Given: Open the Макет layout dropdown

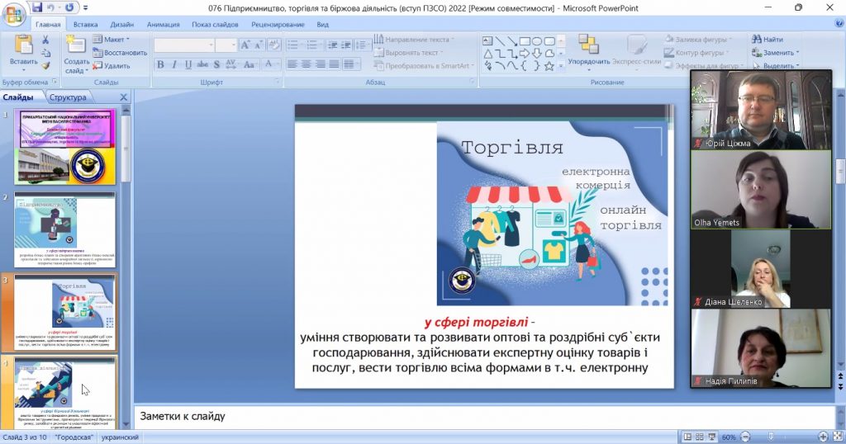Looking at the screenshot, I should (112, 40).
